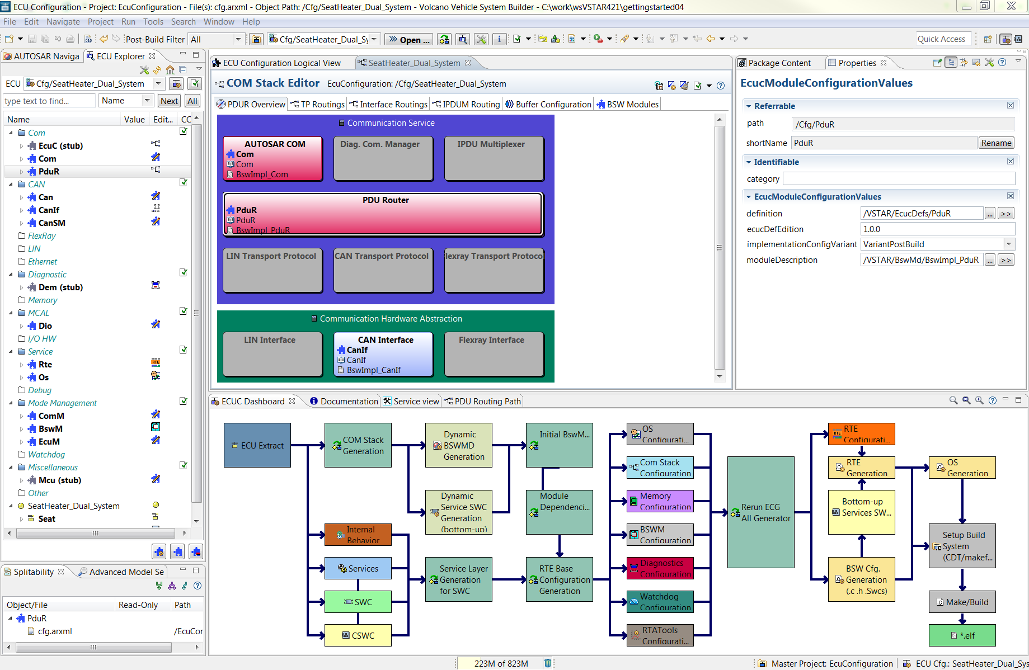Click the green merge arrow in Splitability panel
Screen dimensions: 1029x670
[x=159, y=586]
